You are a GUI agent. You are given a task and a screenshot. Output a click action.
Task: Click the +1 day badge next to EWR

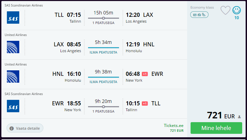pos(145,74)
